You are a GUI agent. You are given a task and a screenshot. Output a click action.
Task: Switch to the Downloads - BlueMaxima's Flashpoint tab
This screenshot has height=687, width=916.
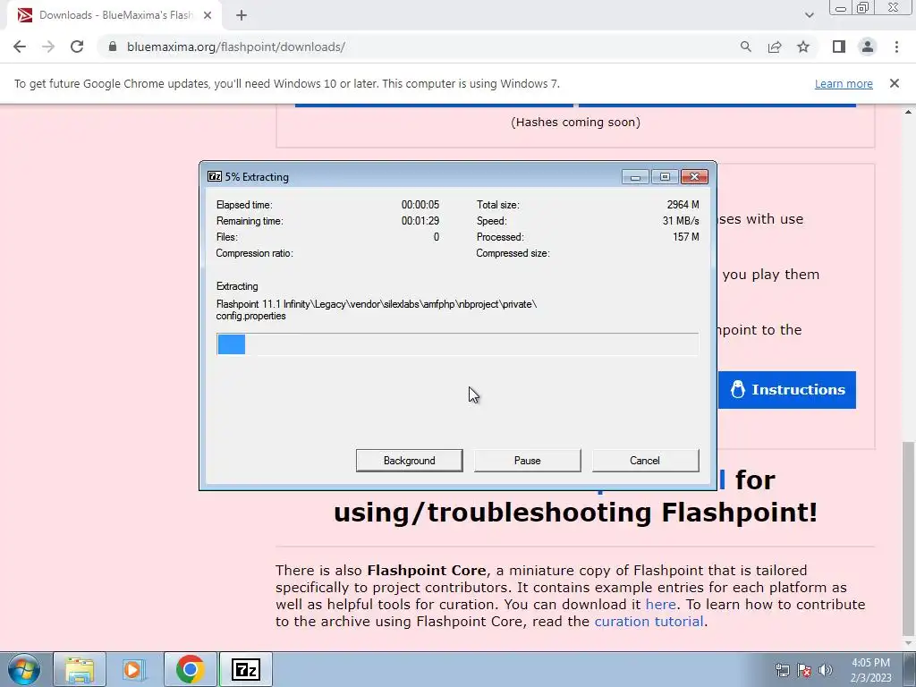click(114, 15)
